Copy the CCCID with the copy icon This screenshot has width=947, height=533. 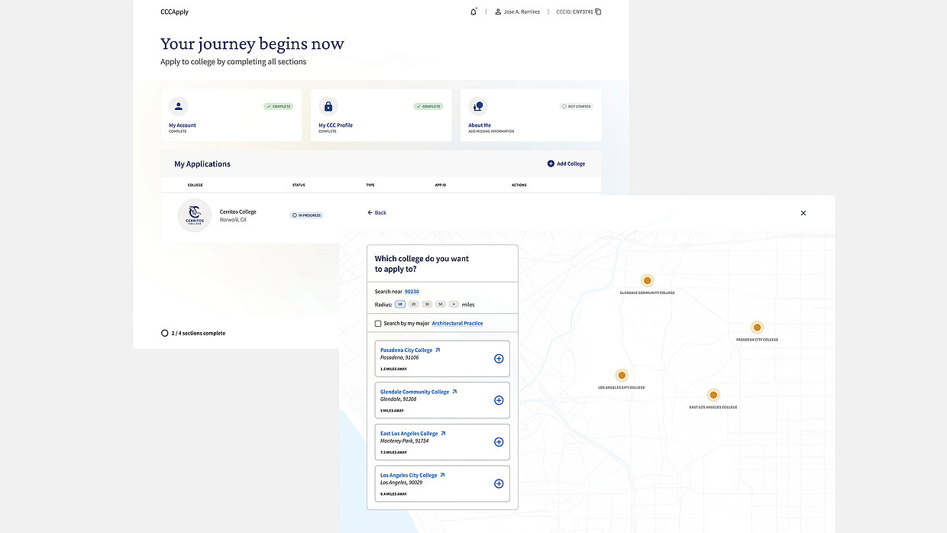click(x=598, y=12)
